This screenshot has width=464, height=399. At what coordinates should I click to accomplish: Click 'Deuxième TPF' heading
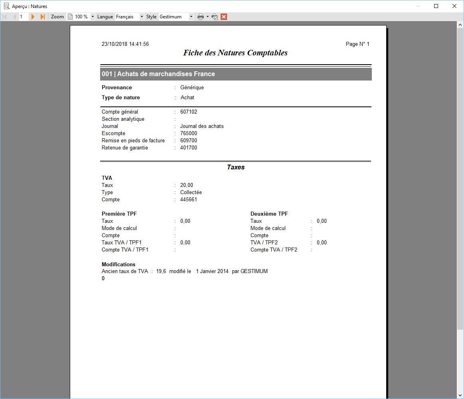coord(269,214)
